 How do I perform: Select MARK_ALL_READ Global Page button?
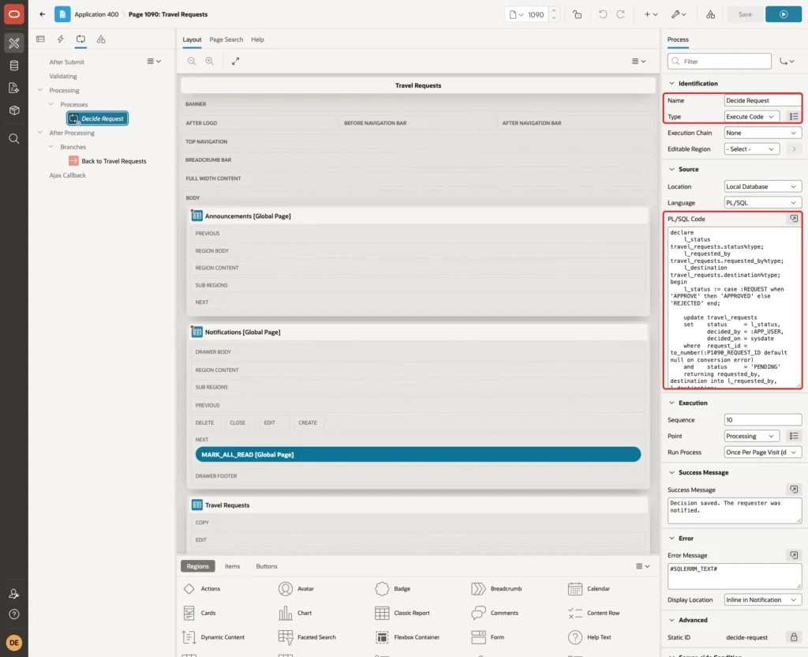418,454
